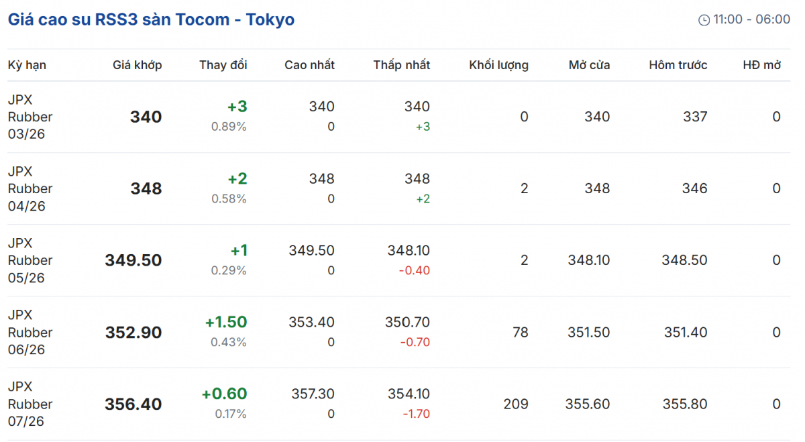This screenshot has width=805, height=442.
Task: Click the Tocom rubber price table title
Action: click(x=151, y=19)
